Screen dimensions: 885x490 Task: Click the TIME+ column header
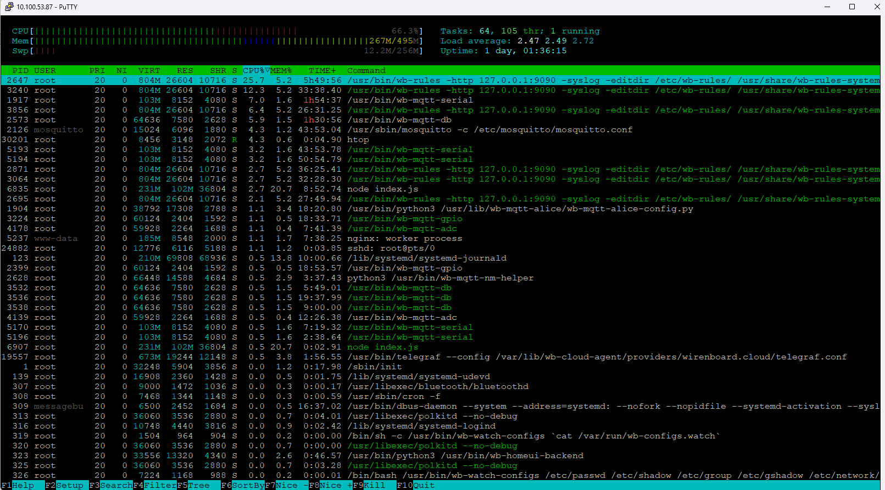[x=322, y=71]
